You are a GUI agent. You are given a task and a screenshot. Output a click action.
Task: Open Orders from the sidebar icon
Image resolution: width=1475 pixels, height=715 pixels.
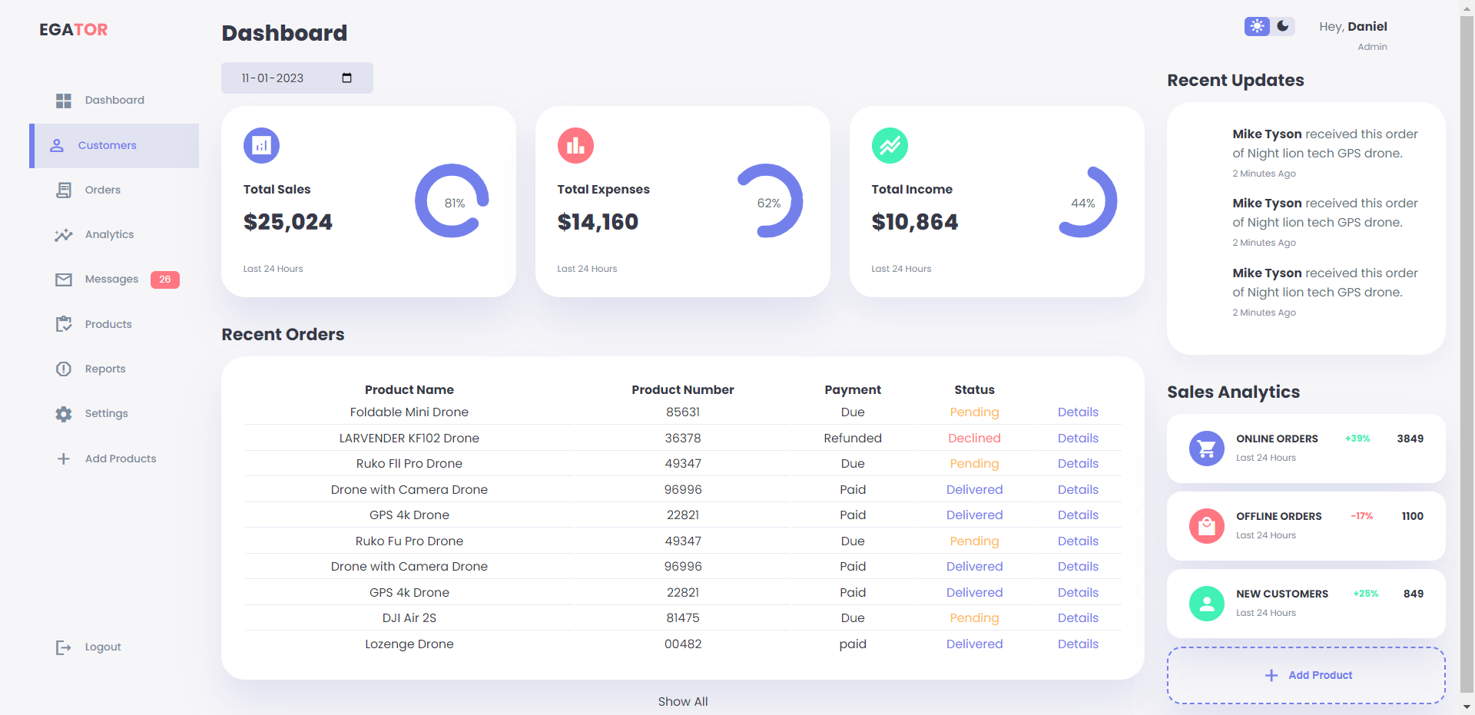(x=62, y=190)
